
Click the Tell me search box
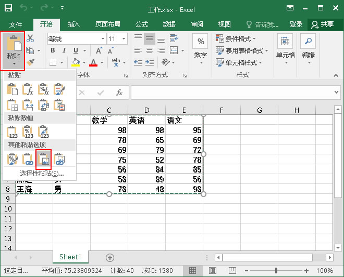[262, 24]
